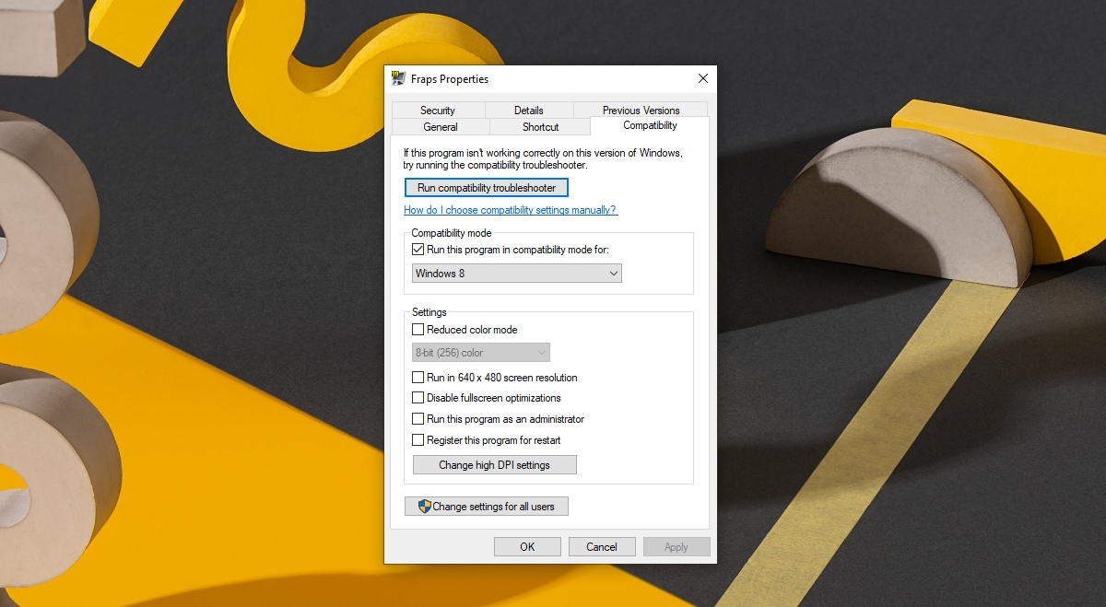
Task: Enable Reduced color mode checkbox
Action: 418,330
